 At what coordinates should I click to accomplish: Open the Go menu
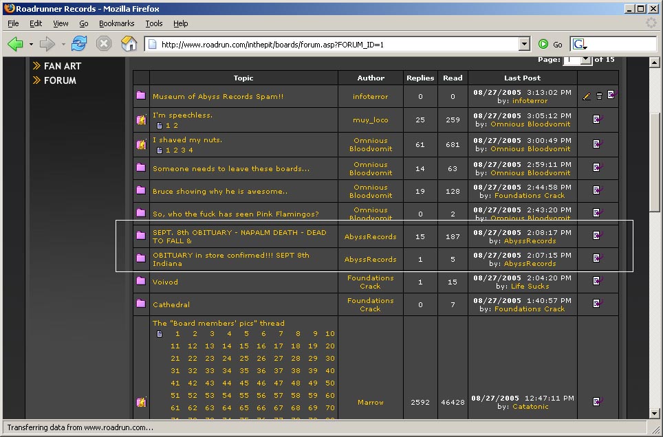tap(84, 23)
